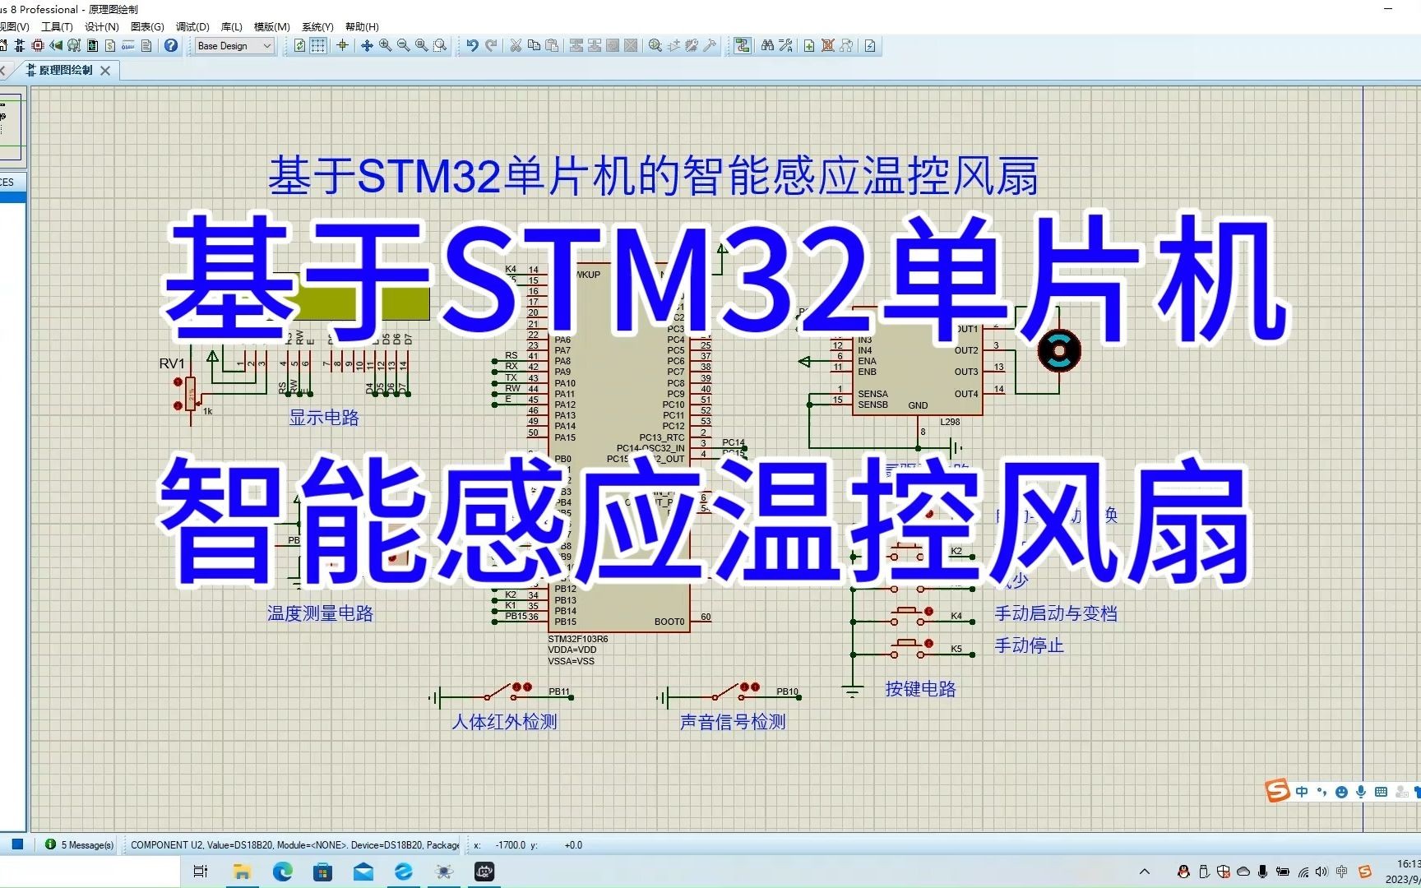
Task: Open the PCB Layout module icon
Action: click(38, 45)
